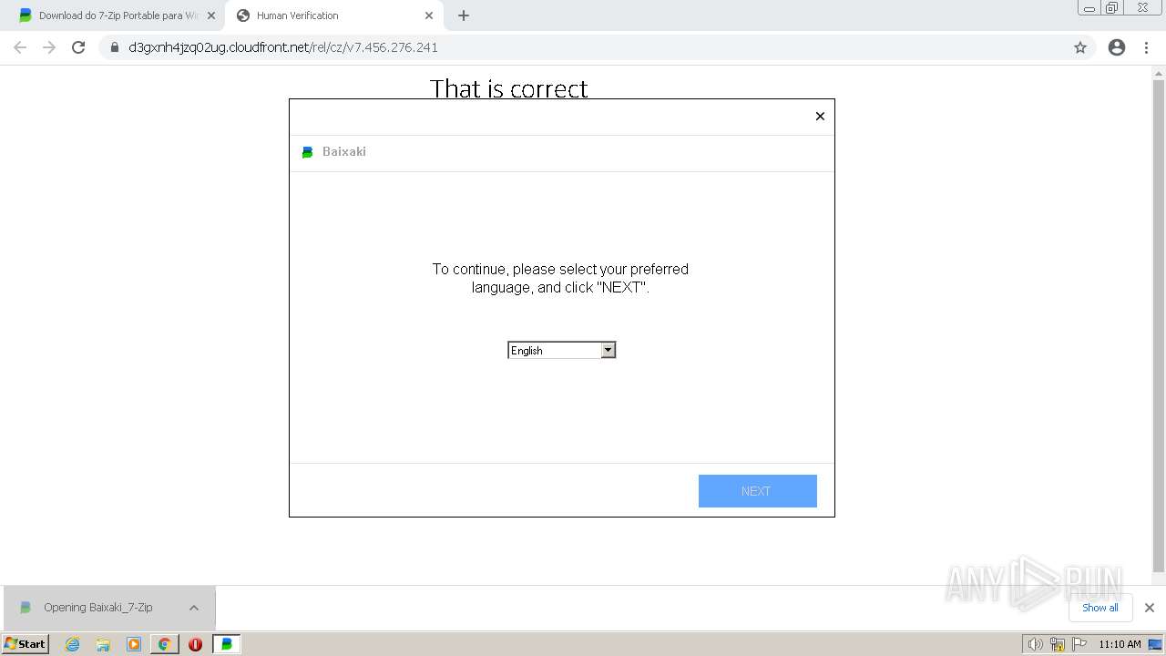Click the That is correct heading
Screen dimensions: 1166x656
click(x=509, y=88)
